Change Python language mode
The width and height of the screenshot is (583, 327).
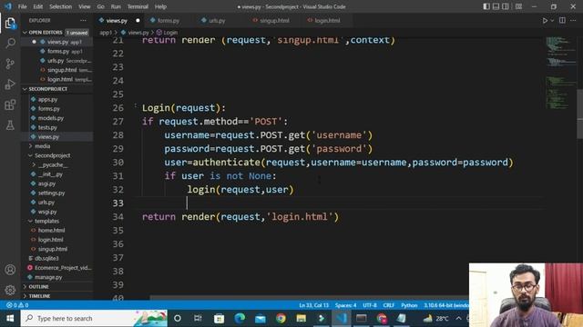coord(409,305)
